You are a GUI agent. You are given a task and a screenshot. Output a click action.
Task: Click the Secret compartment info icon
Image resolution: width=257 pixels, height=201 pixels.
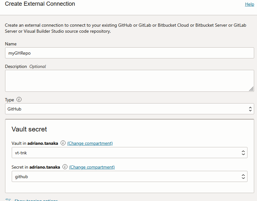[65, 167]
